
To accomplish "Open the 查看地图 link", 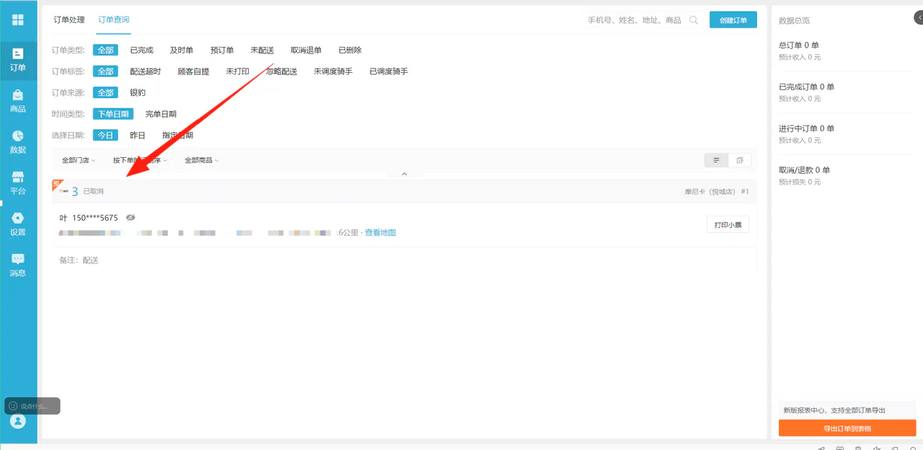I will [x=380, y=232].
